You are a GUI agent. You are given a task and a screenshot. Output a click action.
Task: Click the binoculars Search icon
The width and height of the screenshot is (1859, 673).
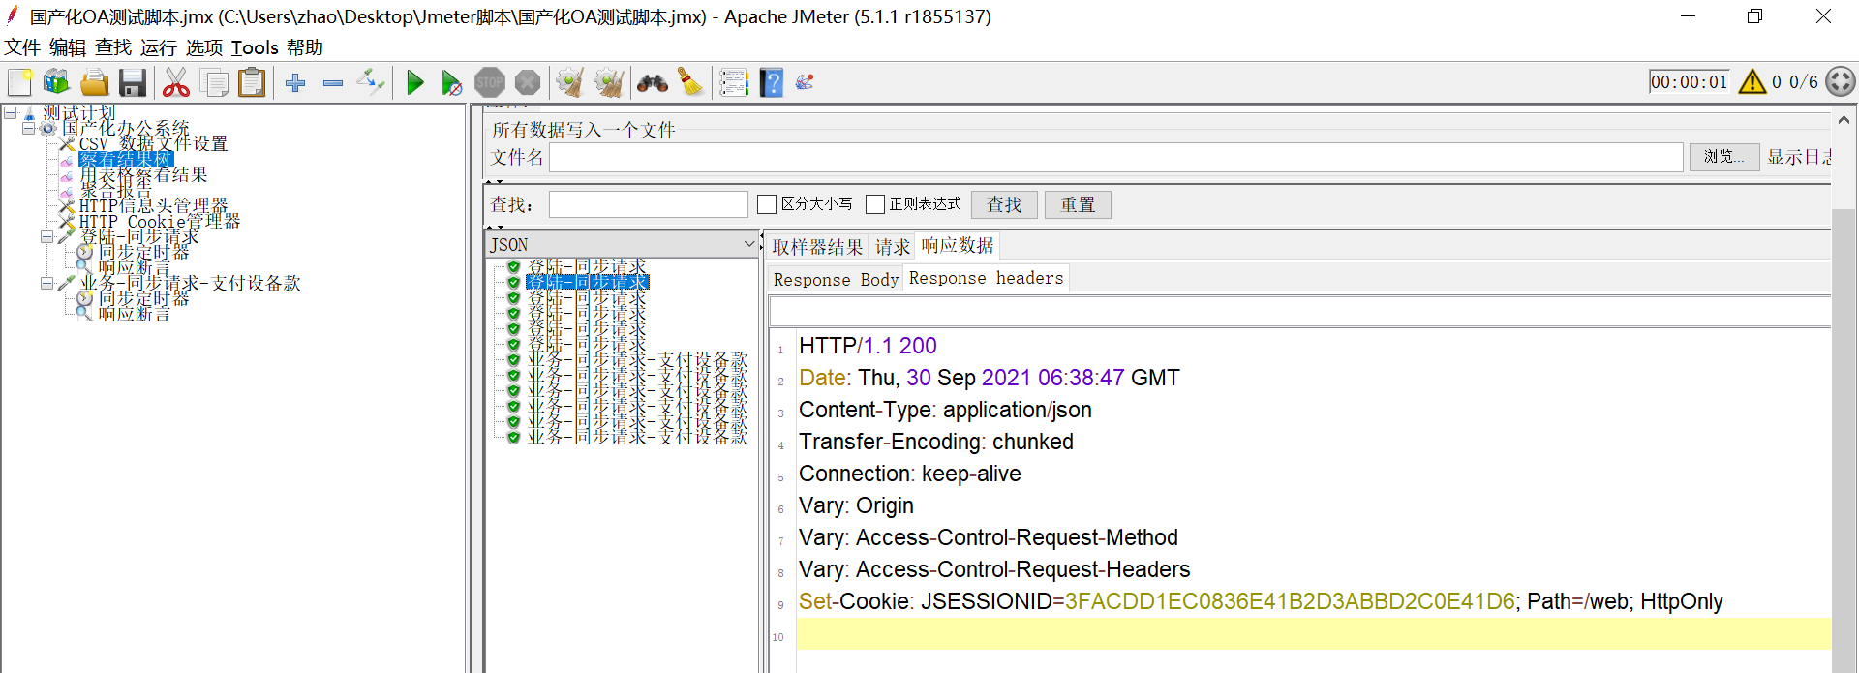point(652,83)
